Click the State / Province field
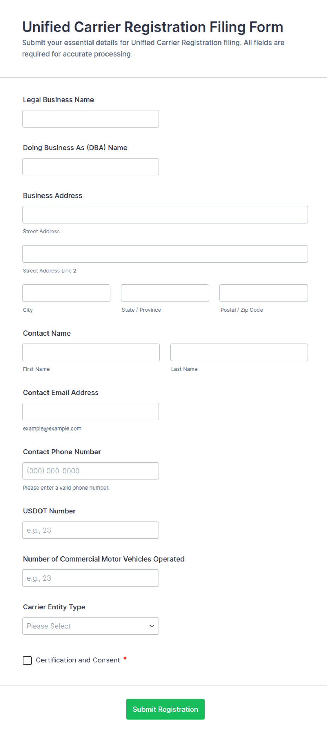 click(165, 293)
